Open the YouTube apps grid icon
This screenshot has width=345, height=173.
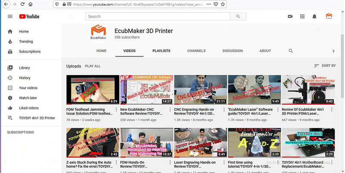point(302,16)
